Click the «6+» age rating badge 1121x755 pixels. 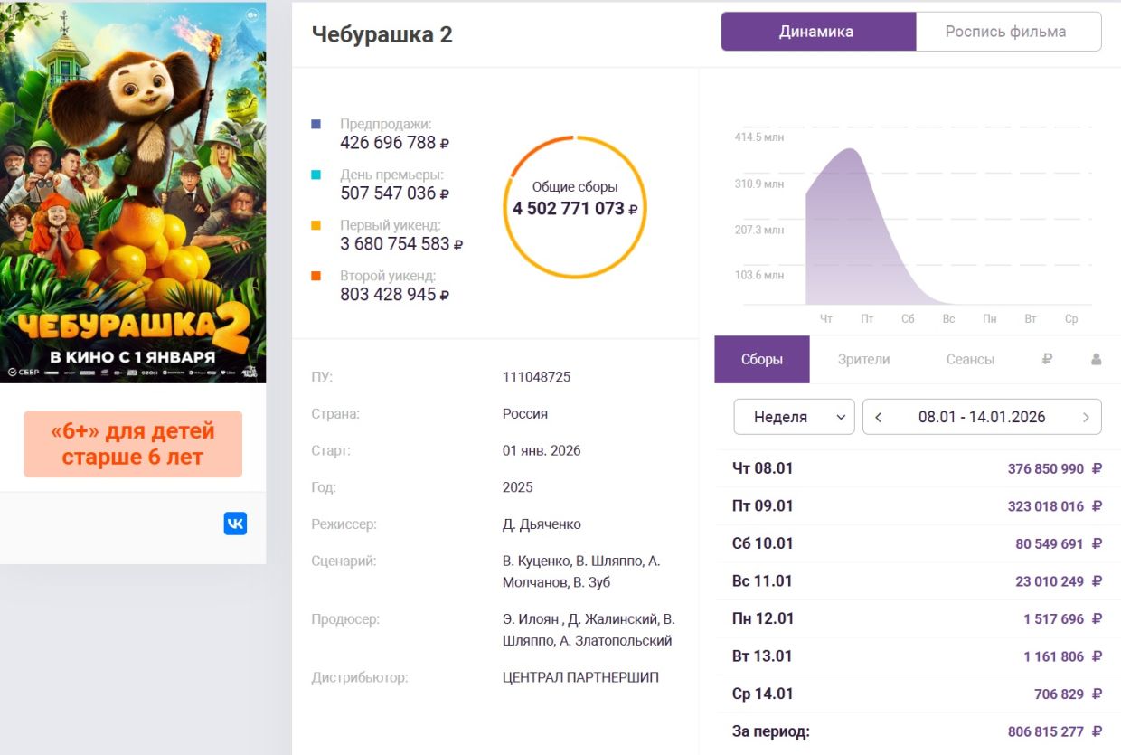pos(133,444)
